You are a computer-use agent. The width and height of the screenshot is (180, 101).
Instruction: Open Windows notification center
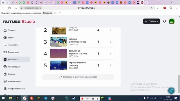click(x=175, y=98)
